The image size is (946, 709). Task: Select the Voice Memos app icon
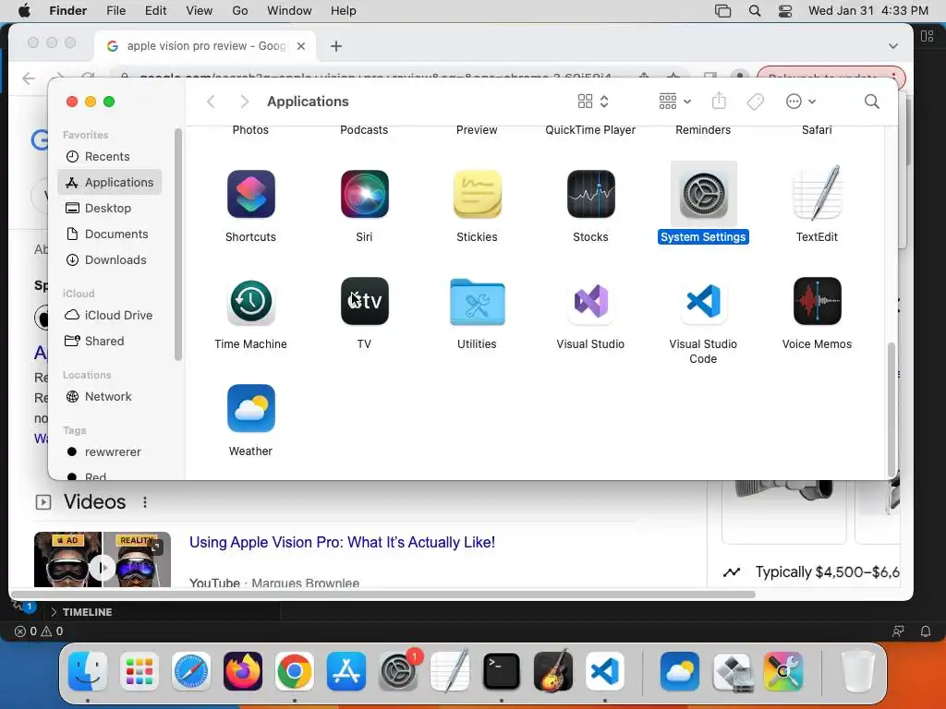817,301
